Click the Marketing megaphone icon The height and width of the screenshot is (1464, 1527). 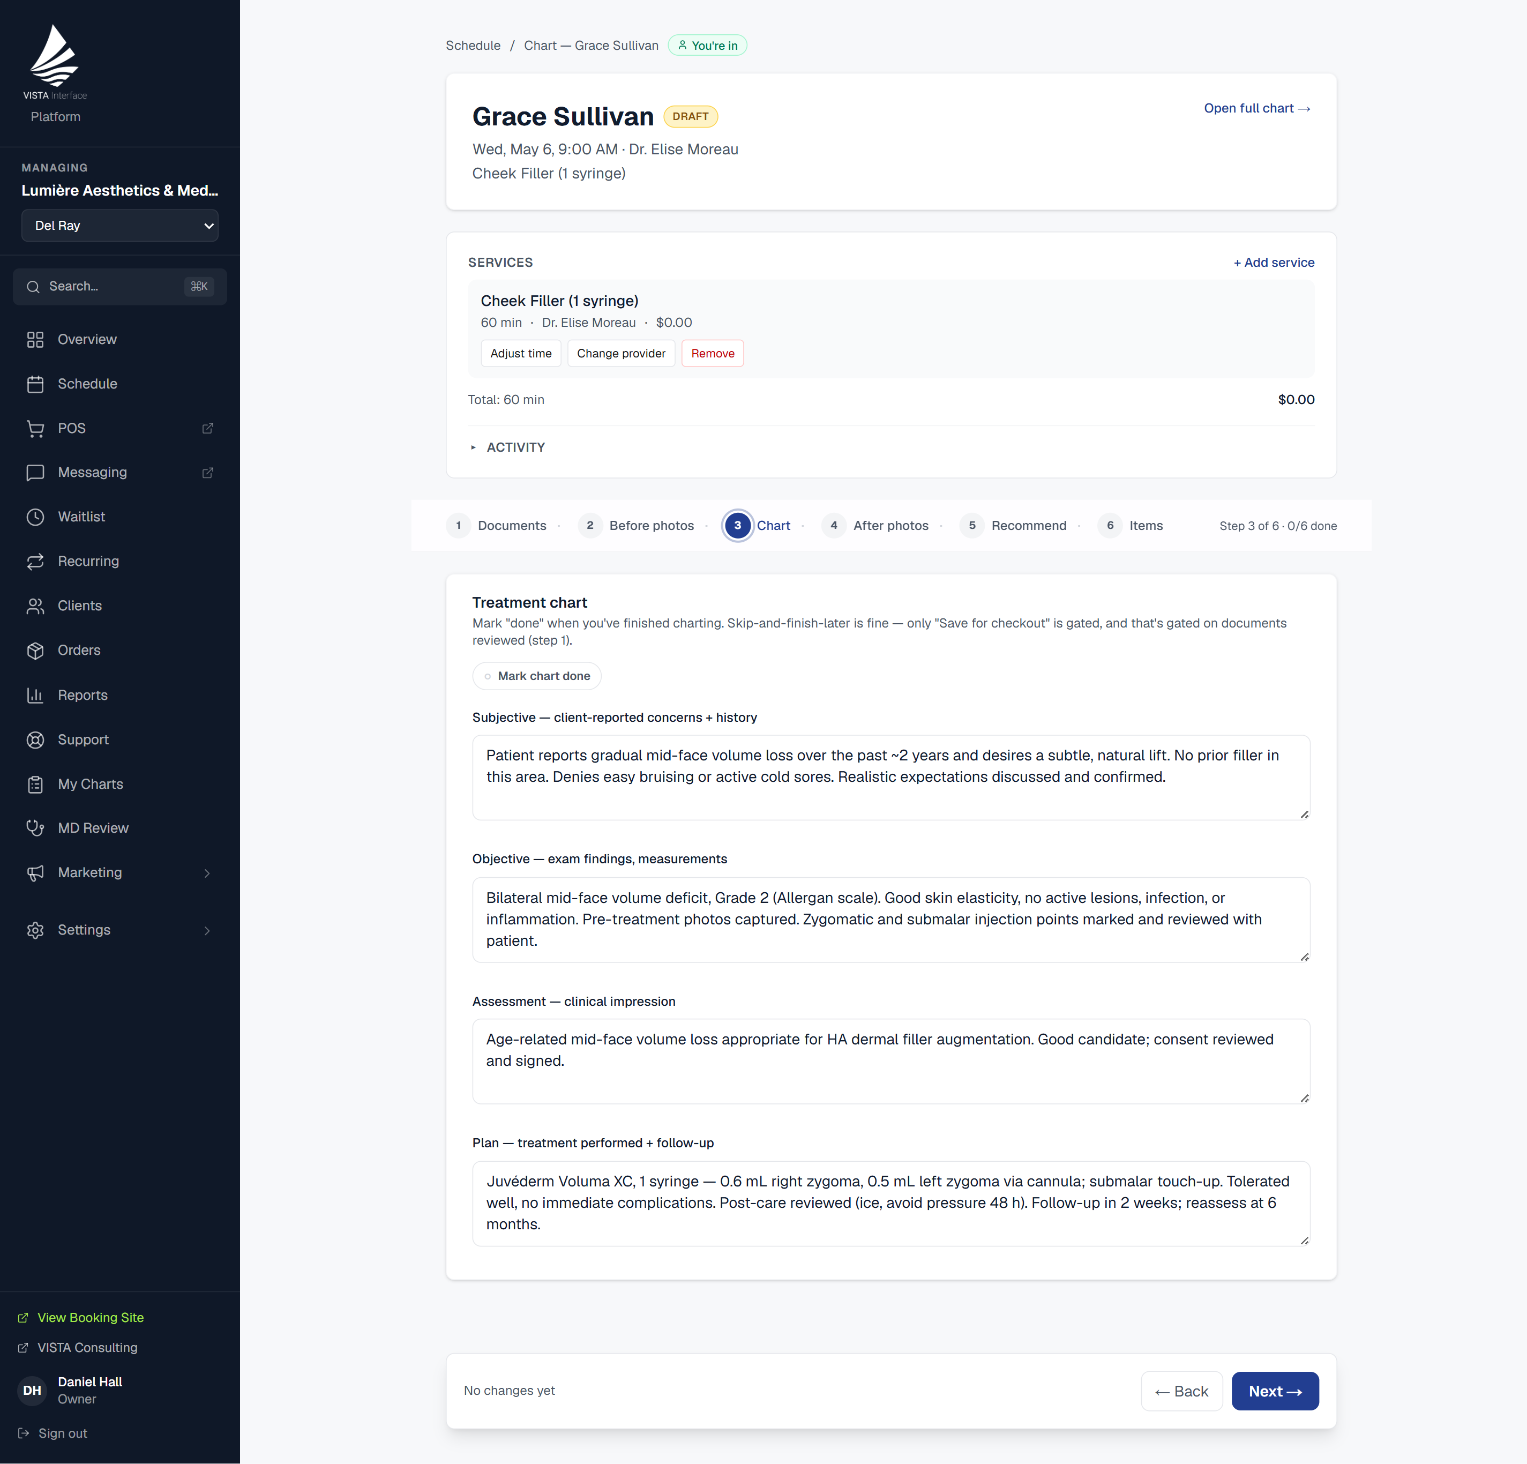[x=35, y=872]
